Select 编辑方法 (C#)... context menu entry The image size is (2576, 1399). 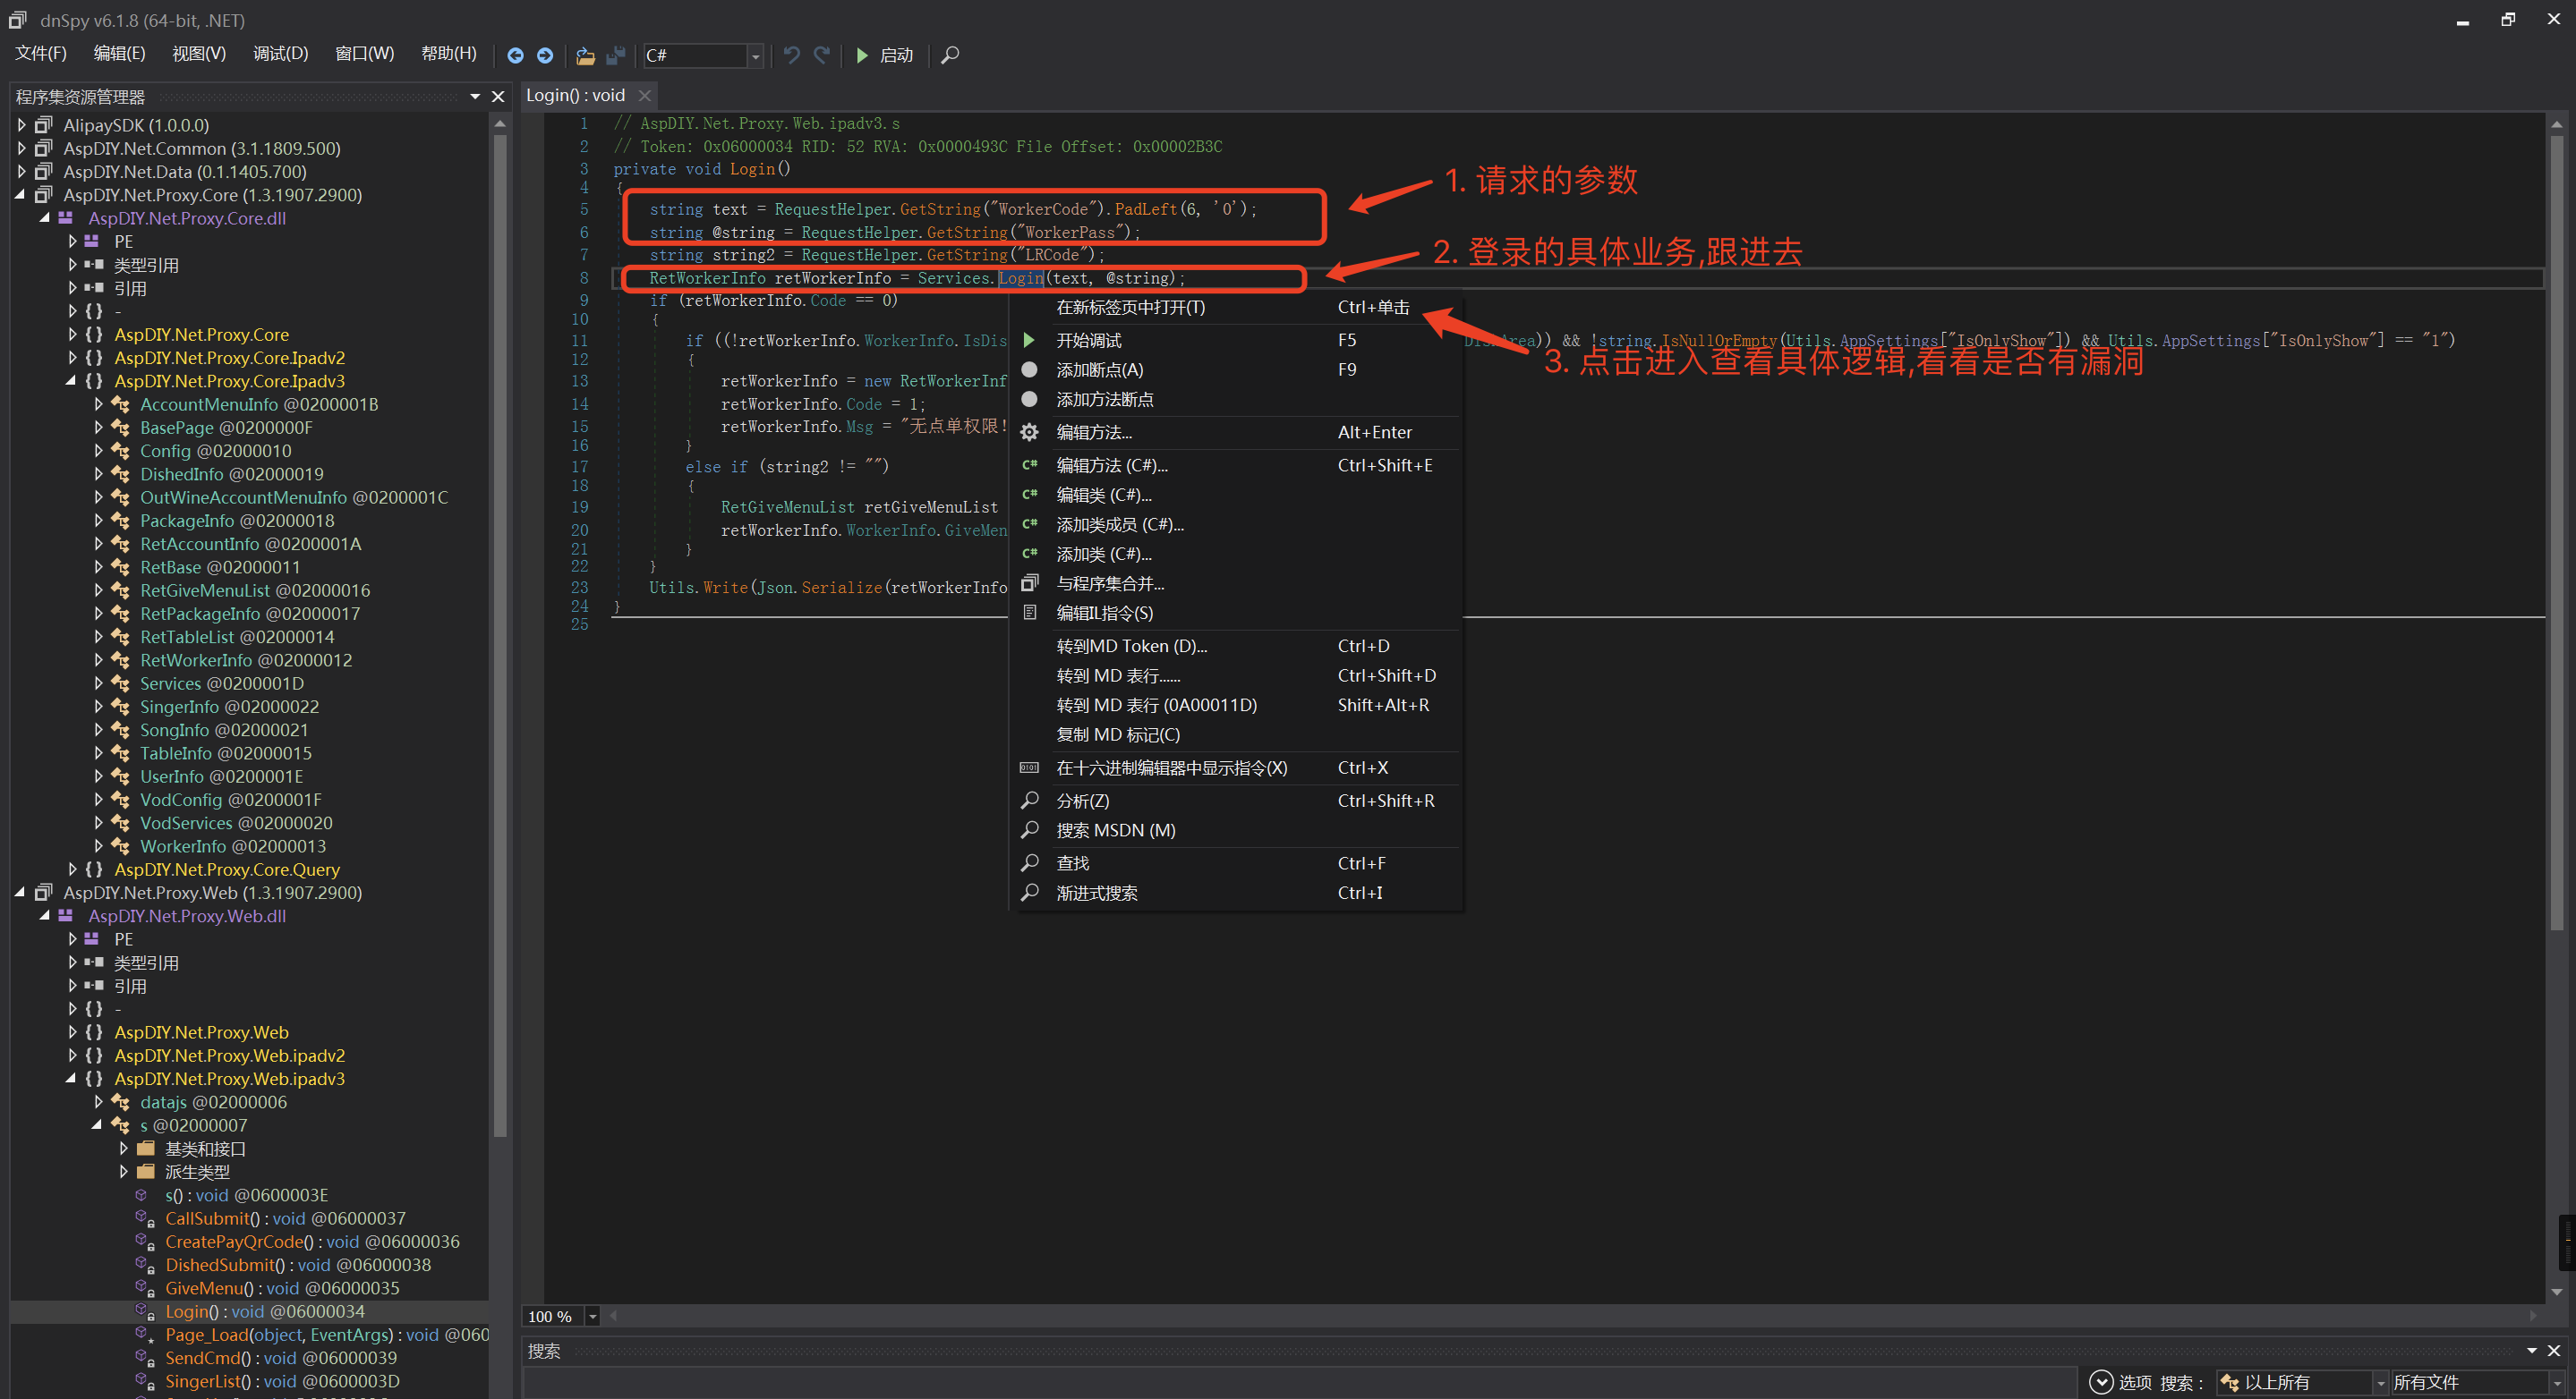[x=1111, y=466]
